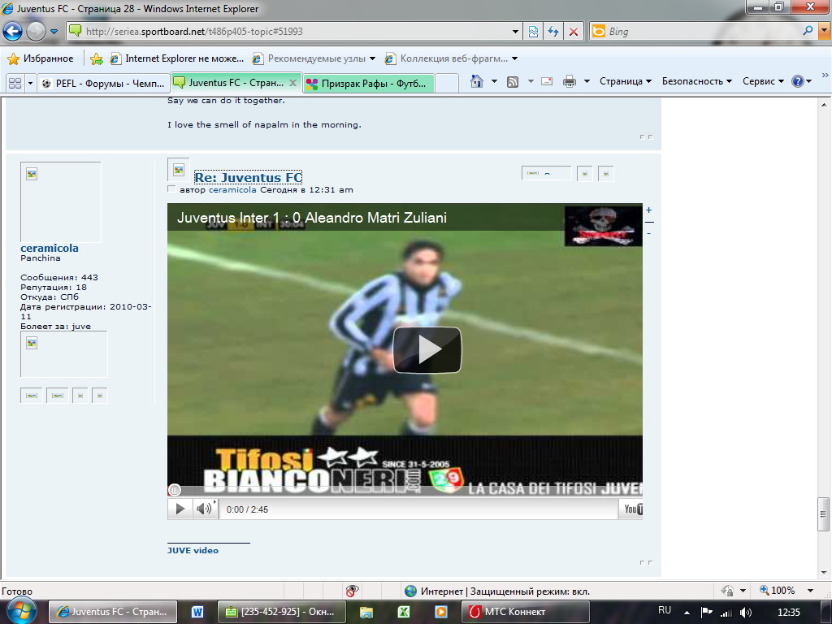Open the Страница menu
This screenshot has height=624, width=832.
tap(625, 81)
